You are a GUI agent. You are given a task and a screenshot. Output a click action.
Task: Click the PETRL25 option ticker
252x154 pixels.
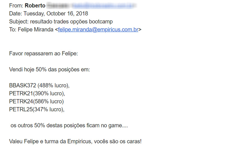click(x=20, y=109)
